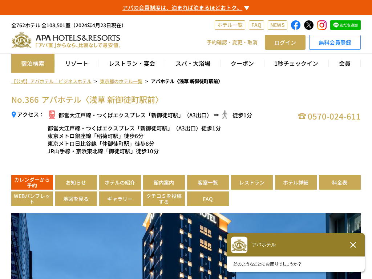Open the アパの会員制度 banner link

(182, 8)
